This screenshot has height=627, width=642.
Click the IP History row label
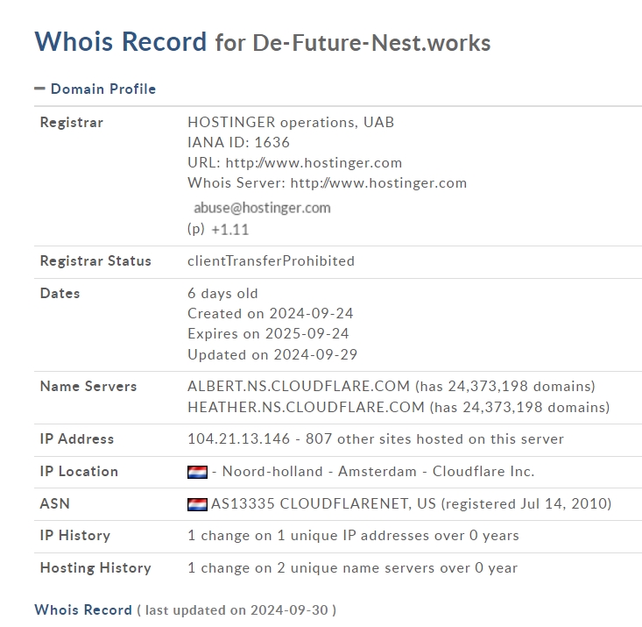[75, 536]
